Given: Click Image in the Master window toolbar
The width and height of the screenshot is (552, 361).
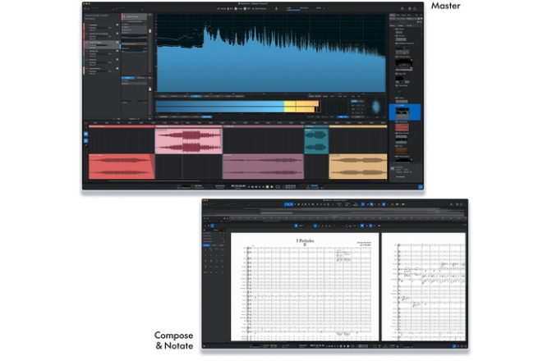Looking at the screenshot, I should tap(239, 8).
